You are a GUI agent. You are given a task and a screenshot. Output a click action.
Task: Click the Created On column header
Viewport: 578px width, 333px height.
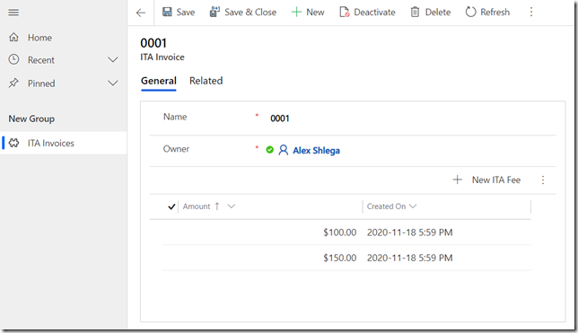click(x=386, y=206)
